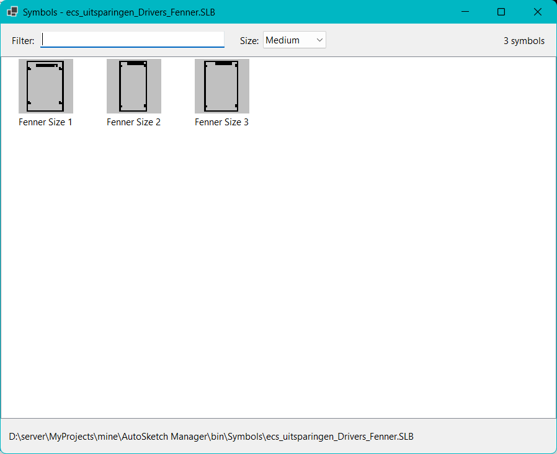Click the Fenner Size 3 label
This screenshot has height=454, width=557.
(221, 122)
